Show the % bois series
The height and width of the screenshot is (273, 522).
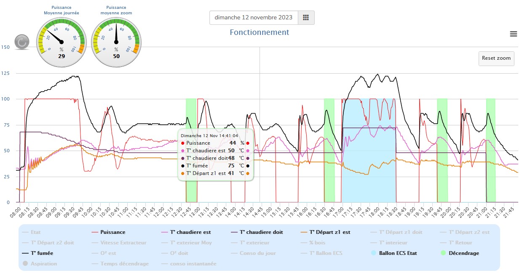pyautogui.click(x=313, y=243)
